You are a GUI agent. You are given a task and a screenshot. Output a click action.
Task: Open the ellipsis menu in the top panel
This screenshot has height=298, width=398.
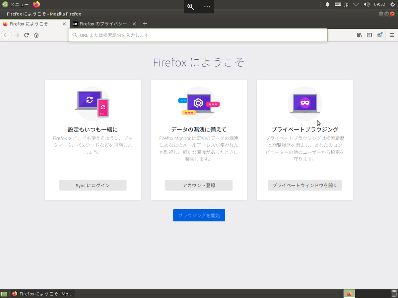(x=207, y=6)
